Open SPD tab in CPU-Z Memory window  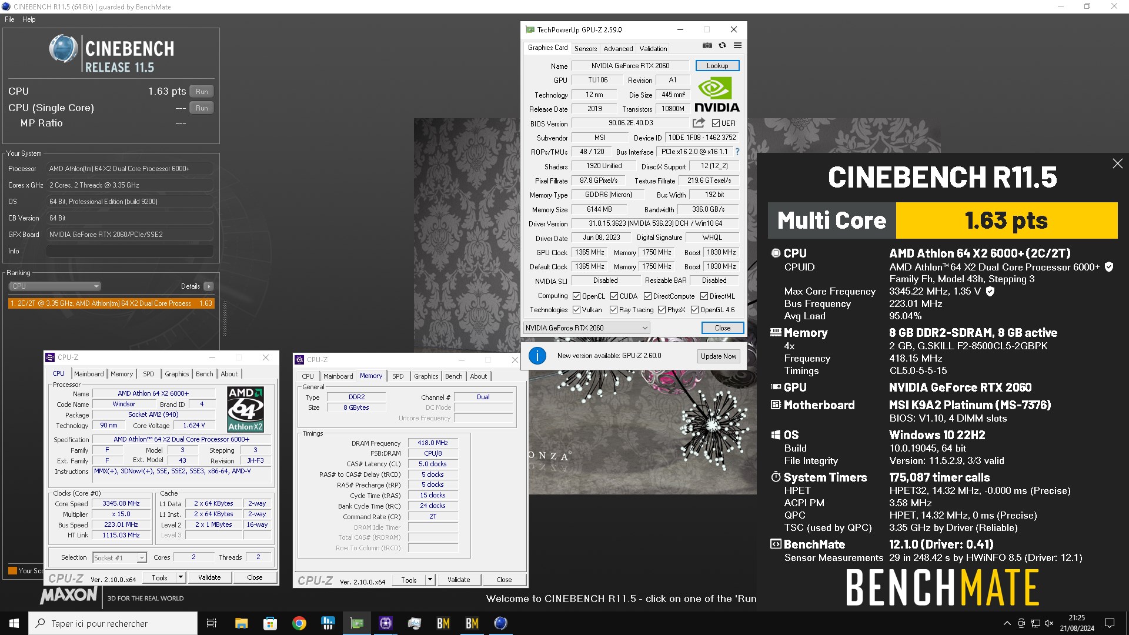(398, 376)
